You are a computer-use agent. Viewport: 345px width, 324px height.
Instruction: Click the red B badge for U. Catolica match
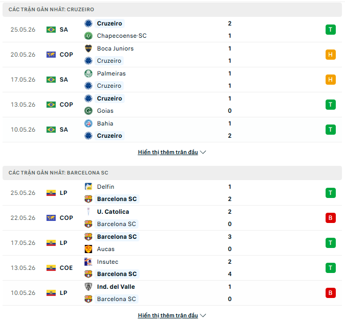click(331, 218)
